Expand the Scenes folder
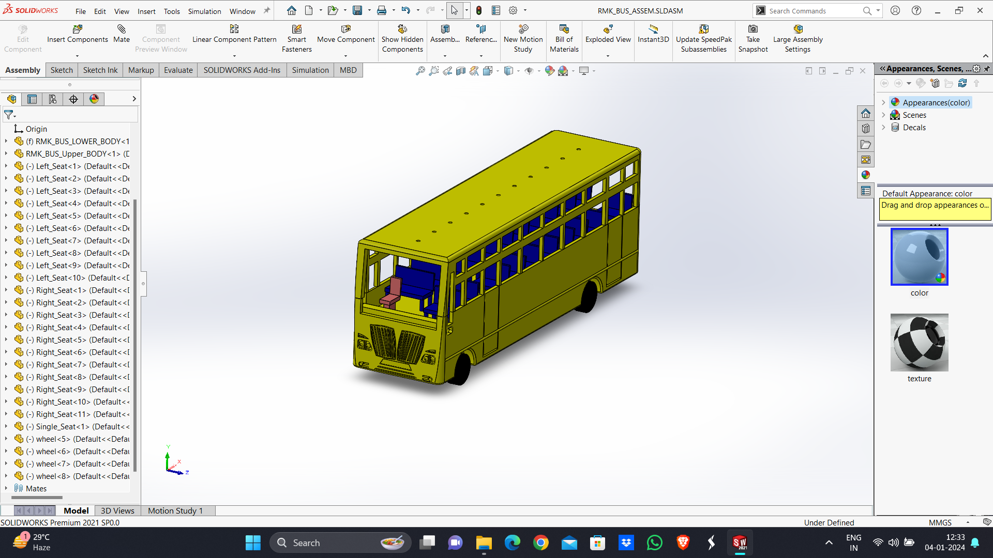Image resolution: width=993 pixels, height=558 pixels. [883, 115]
